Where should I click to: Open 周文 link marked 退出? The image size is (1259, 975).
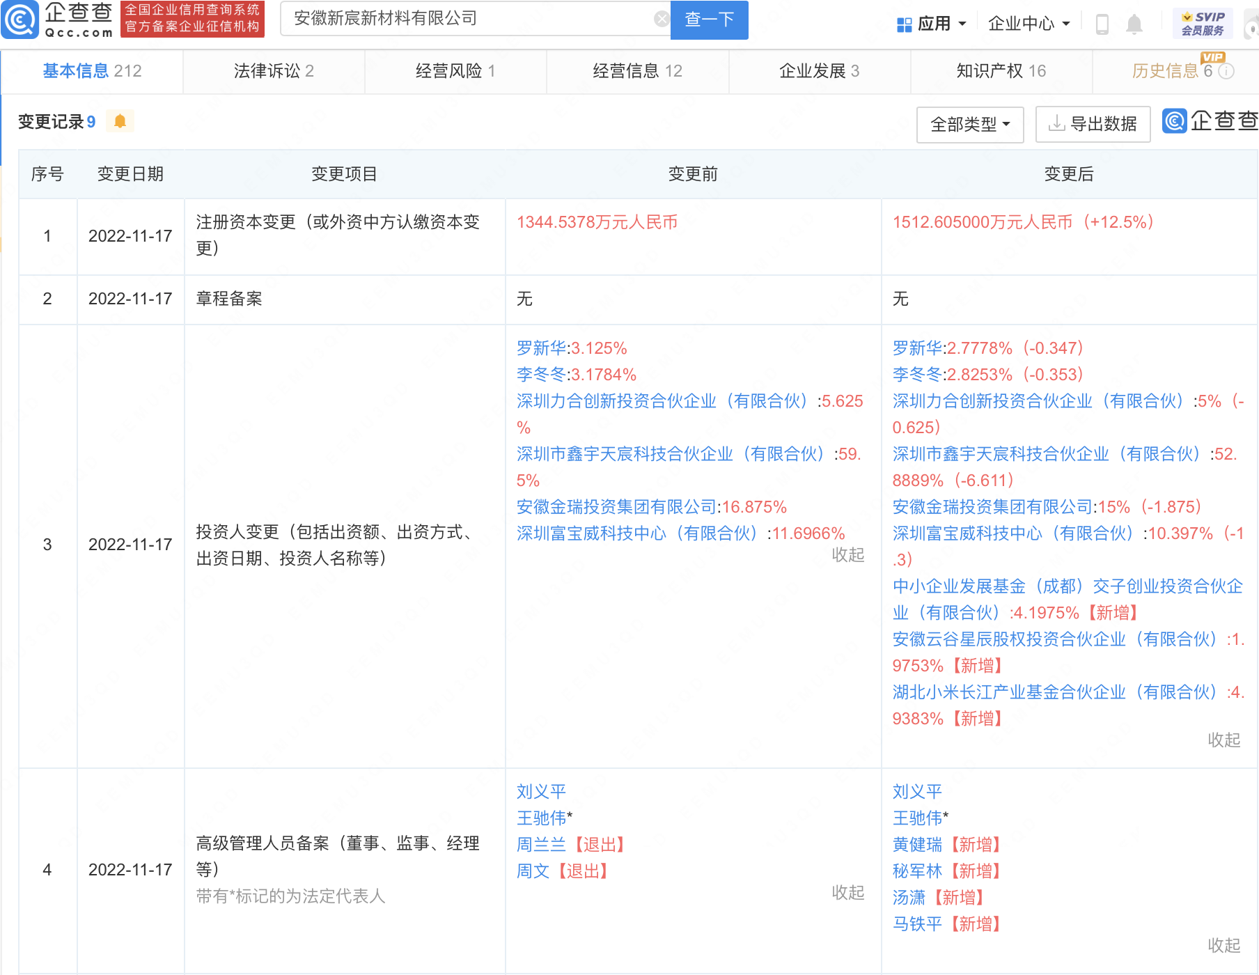coord(533,871)
